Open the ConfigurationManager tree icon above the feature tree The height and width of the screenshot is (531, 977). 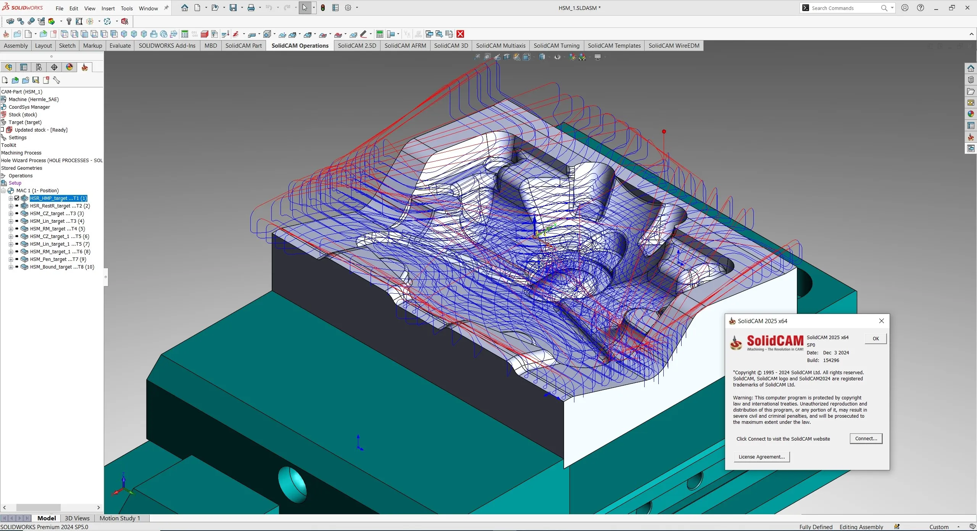pyautogui.click(x=39, y=67)
